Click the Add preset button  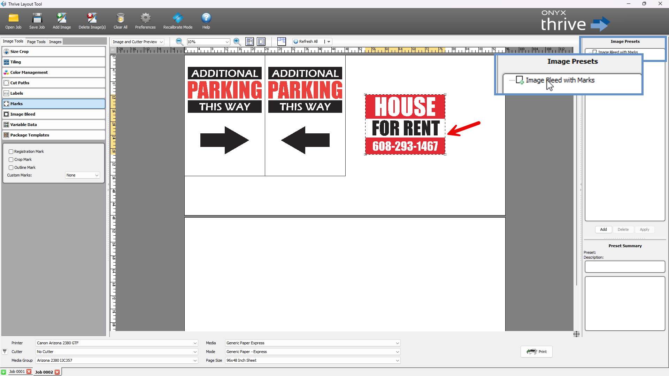[x=603, y=230]
